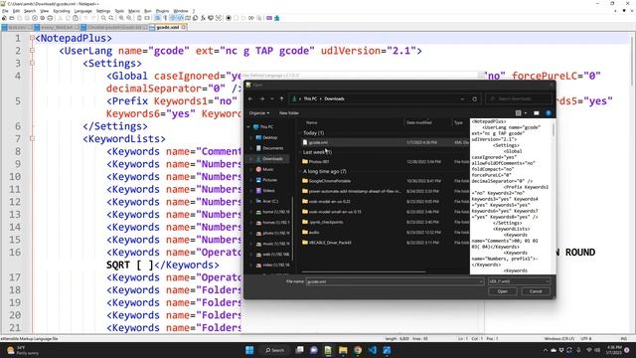
Task: Click the preview pane vertical scrollbar
Action: coord(554,130)
